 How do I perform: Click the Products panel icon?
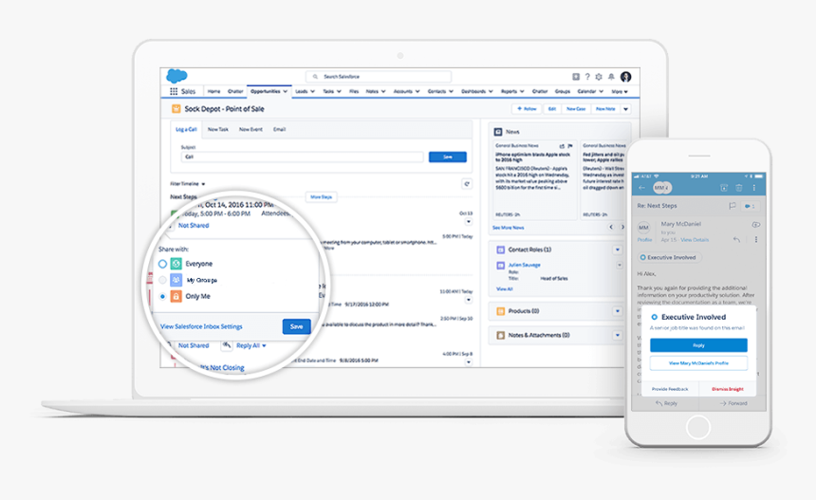pos(501,311)
